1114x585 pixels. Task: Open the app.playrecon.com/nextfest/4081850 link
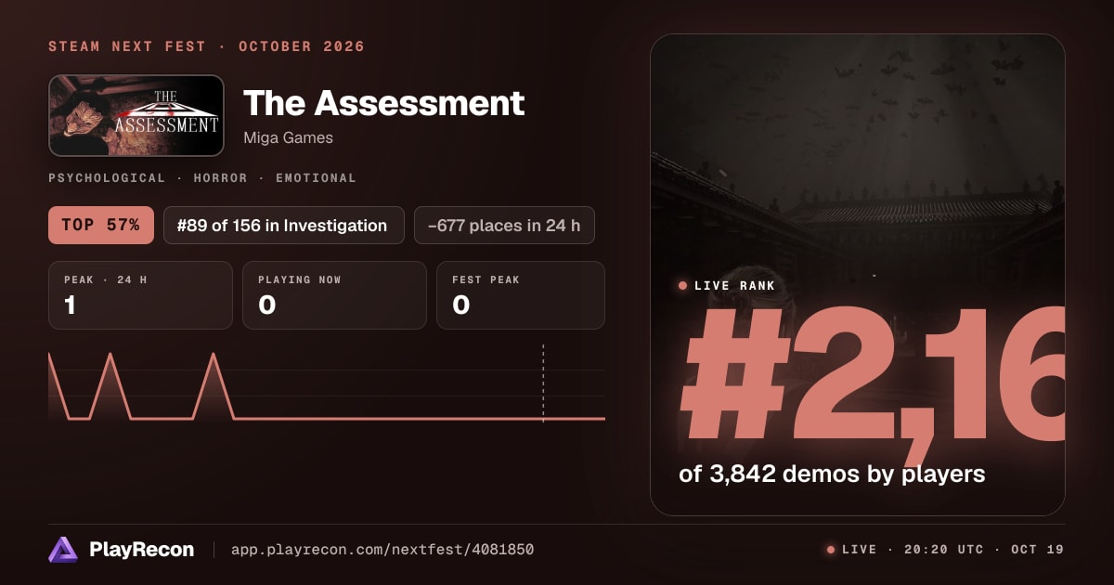382,550
